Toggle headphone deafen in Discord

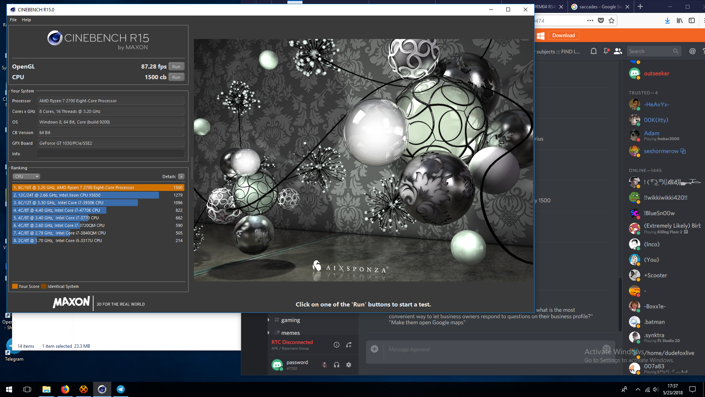click(x=337, y=365)
